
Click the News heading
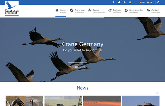click(82, 88)
